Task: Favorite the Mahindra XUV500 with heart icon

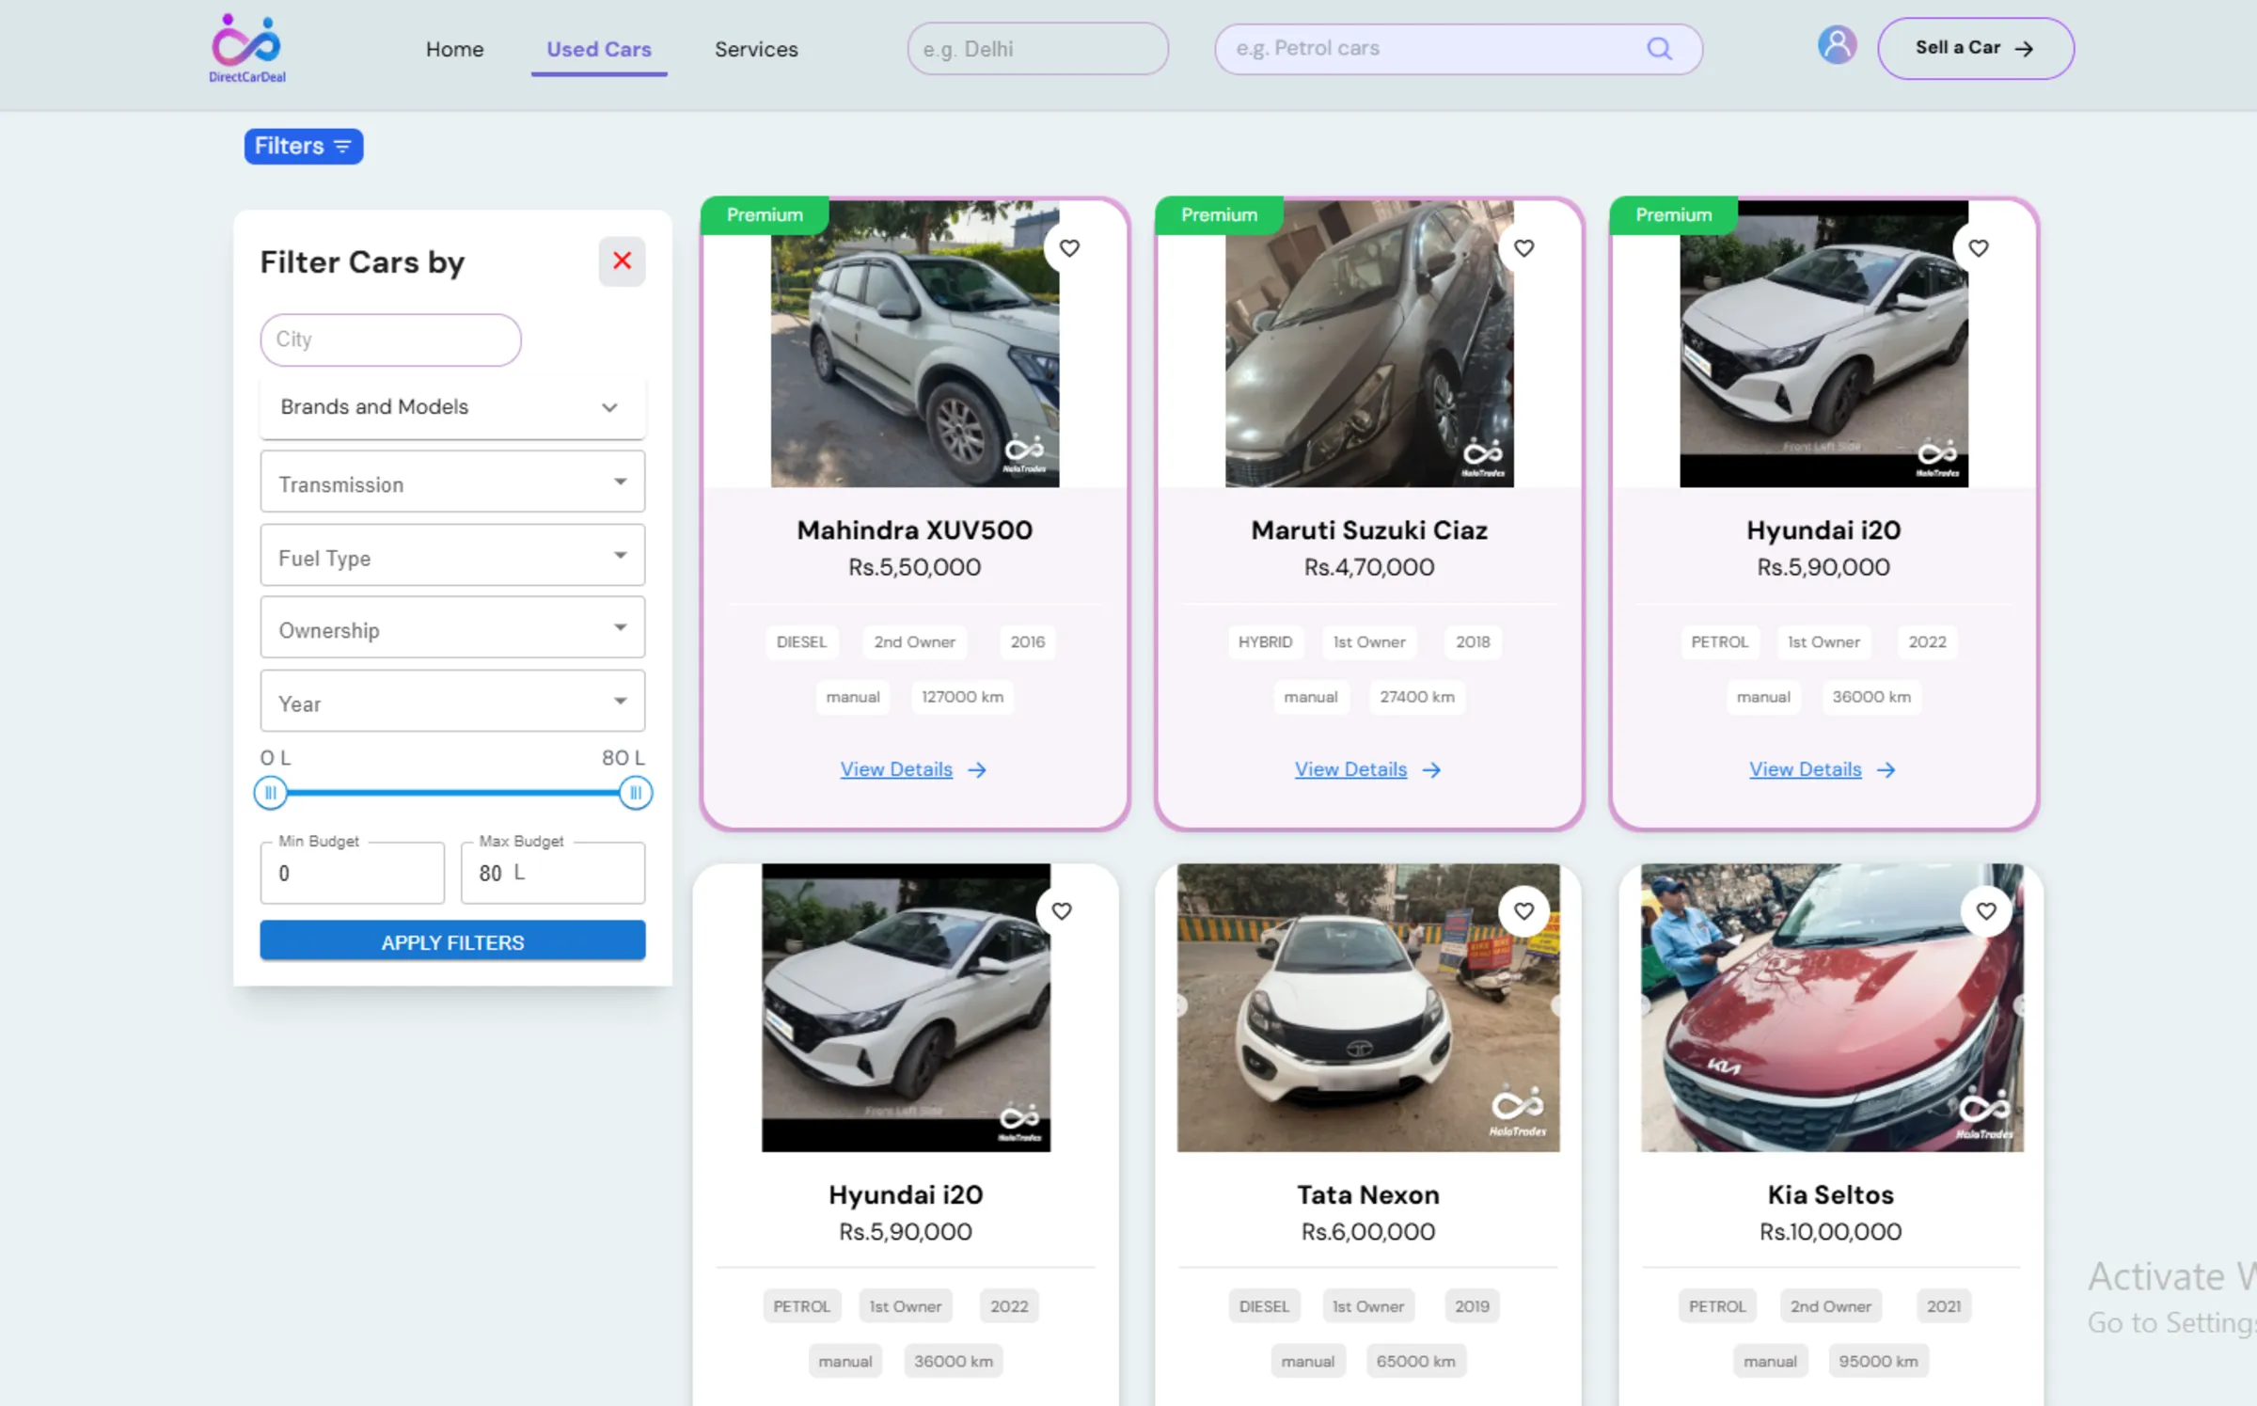Action: coord(1069,248)
